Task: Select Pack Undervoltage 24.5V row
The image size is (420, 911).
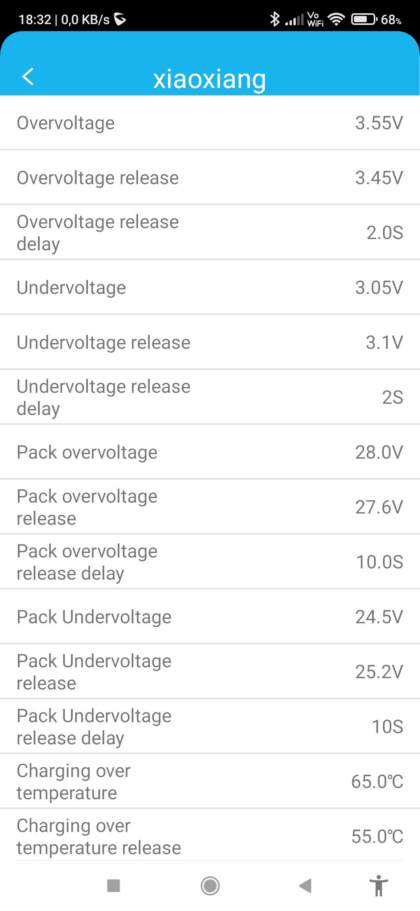Action: (210, 617)
